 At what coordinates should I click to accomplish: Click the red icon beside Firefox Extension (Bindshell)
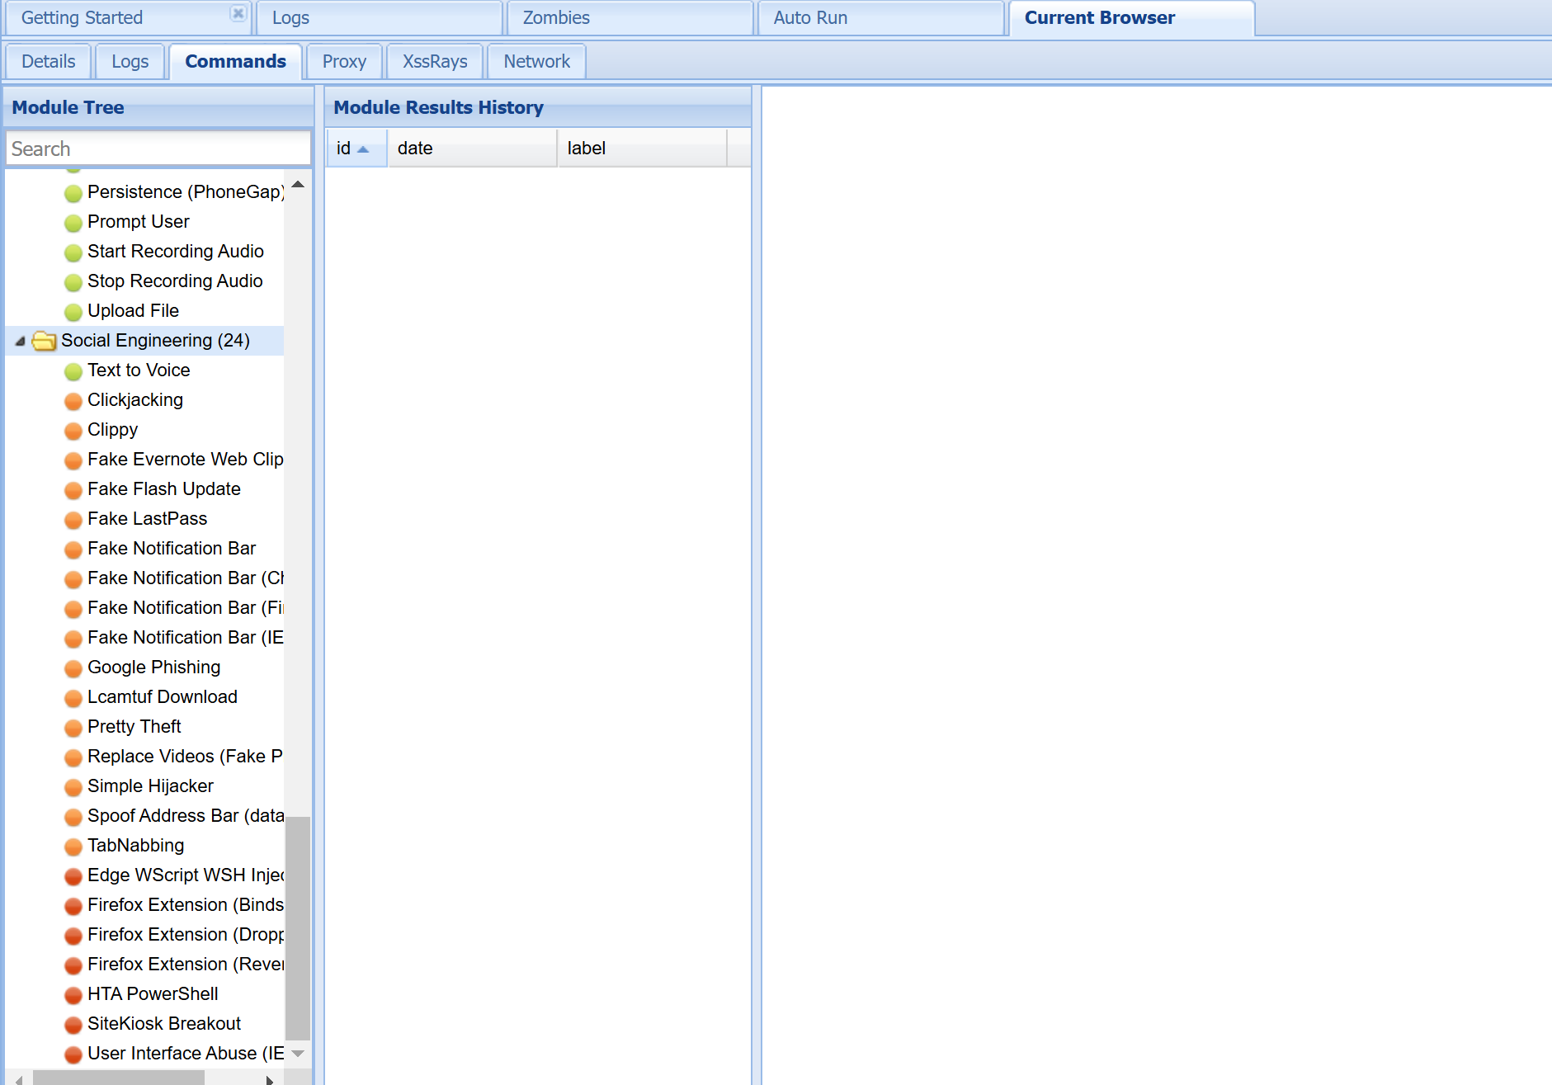(73, 906)
